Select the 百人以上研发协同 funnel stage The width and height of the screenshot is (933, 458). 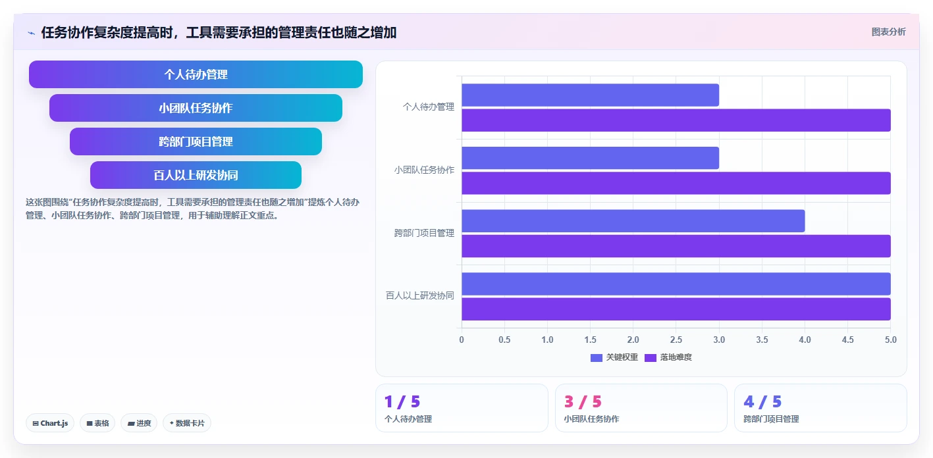pyautogui.click(x=196, y=175)
